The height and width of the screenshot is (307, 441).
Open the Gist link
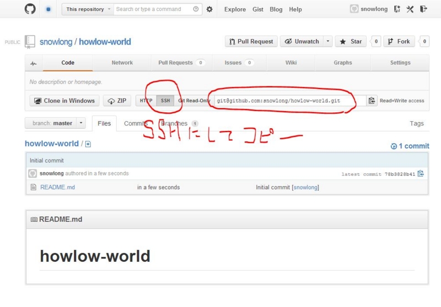tap(257, 9)
